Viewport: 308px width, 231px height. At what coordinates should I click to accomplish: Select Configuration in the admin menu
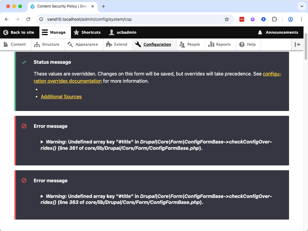157,44
